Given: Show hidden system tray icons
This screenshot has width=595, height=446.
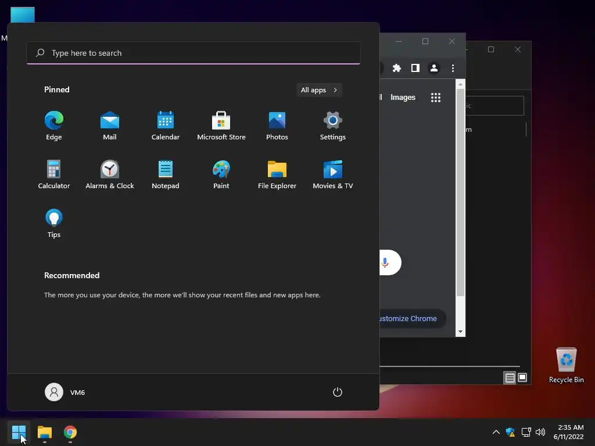Looking at the screenshot, I should pyautogui.click(x=496, y=432).
